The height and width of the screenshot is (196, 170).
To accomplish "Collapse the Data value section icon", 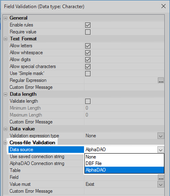I will [x=5, y=129].
